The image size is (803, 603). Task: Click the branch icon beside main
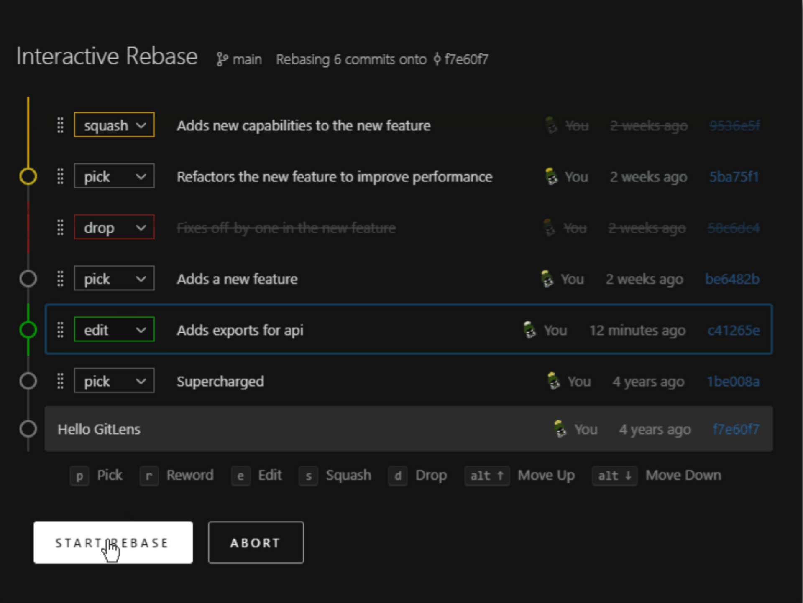tap(222, 59)
